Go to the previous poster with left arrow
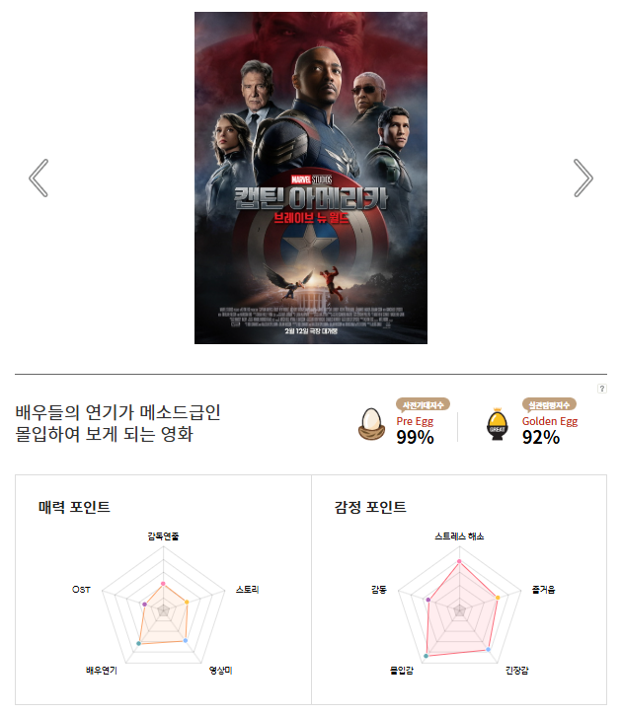Image resolution: width=621 pixels, height=714 pixels. point(39,178)
